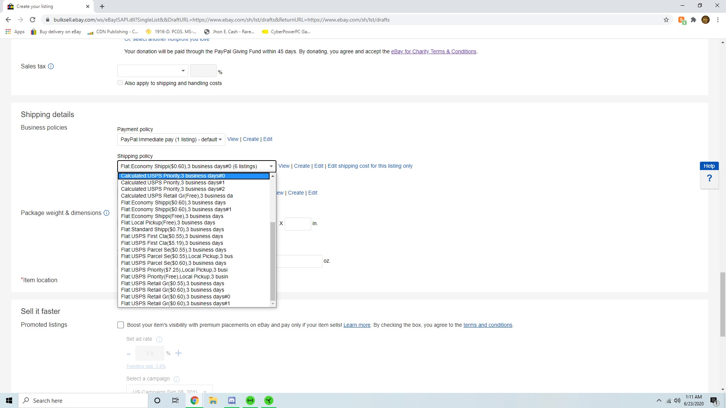Open Chrome from the taskbar

tap(194, 400)
